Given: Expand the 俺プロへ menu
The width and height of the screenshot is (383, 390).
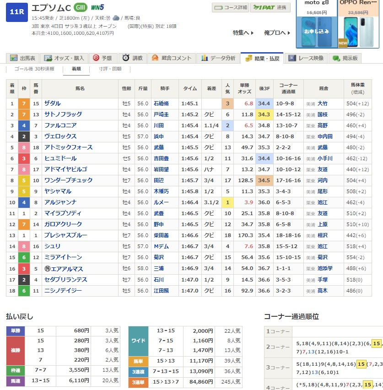Looking at the screenshot, I should point(277,32).
